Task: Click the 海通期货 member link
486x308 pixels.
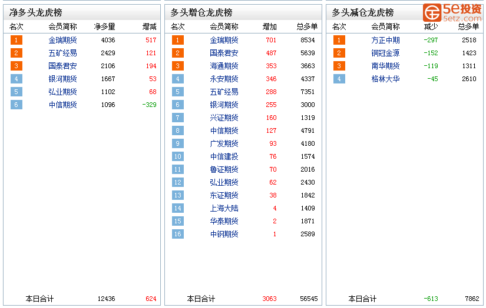Action: tap(224, 66)
